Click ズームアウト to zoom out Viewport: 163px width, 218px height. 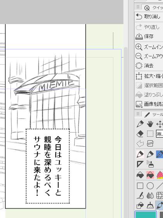(x=149, y=56)
